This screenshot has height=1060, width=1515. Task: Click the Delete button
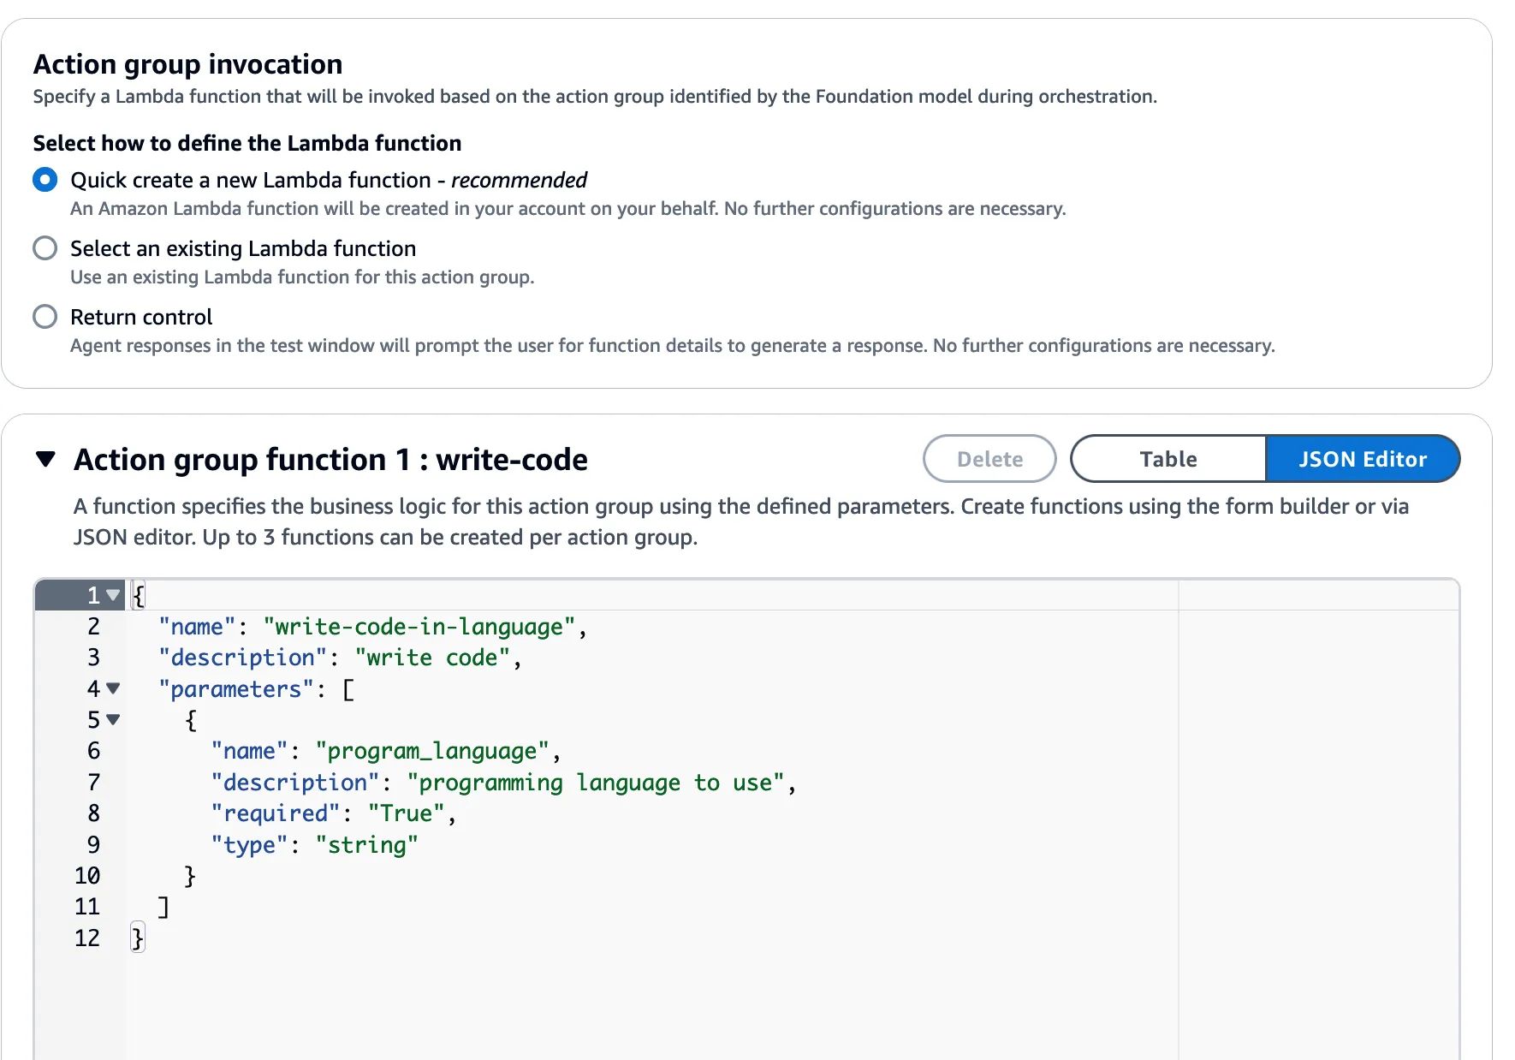[x=989, y=459]
